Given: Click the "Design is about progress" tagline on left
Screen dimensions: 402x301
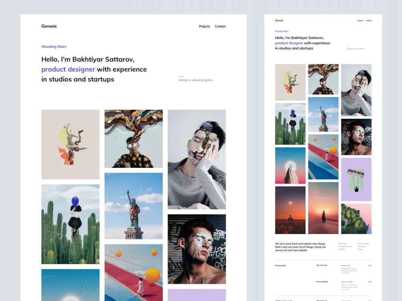Looking at the screenshot, I should tap(196, 80).
